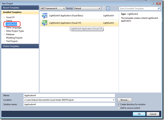Select the Telerik category label
Screen dimensions: 164x120
(x=9, y=21)
